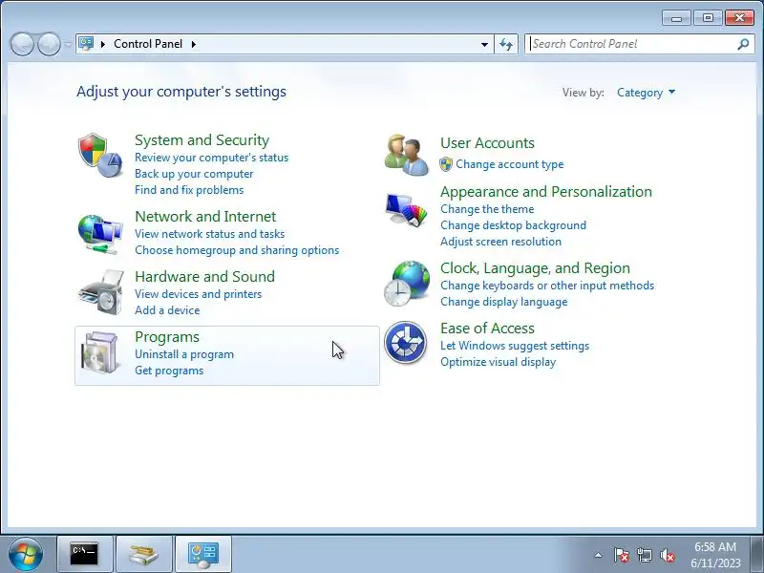The width and height of the screenshot is (764, 573).
Task: Click Get programs
Action: coord(169,371)
